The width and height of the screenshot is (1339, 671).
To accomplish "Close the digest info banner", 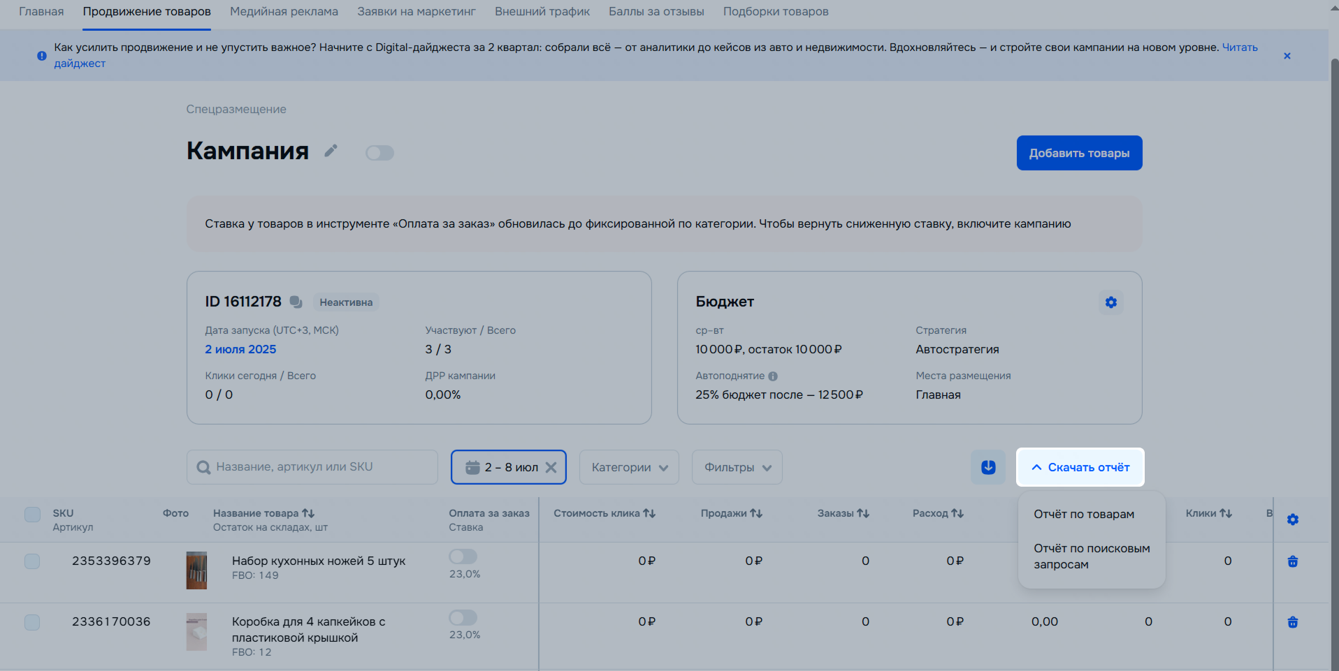I will [1287, 56].
